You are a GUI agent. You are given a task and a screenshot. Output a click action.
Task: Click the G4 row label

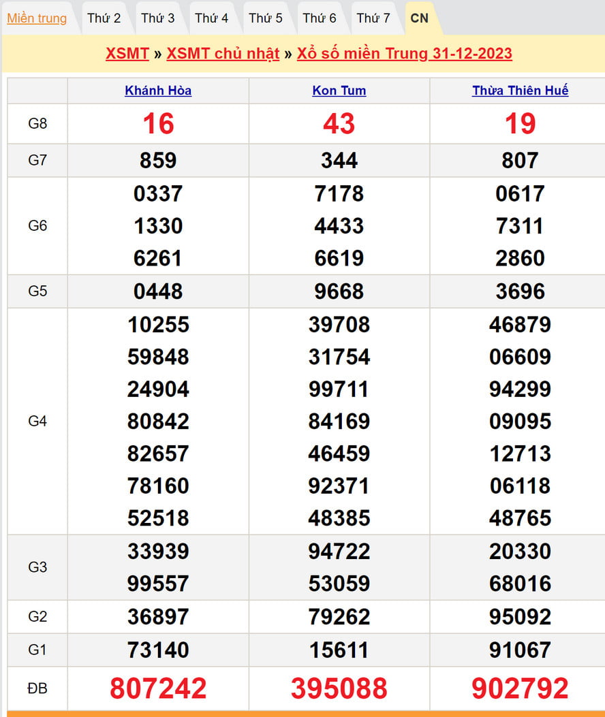pos(37,421)
